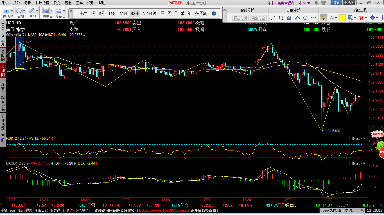Screen dimensions: 384x215
Task: Expand the delete X dropdown arrow
Action: coord(366,18)
